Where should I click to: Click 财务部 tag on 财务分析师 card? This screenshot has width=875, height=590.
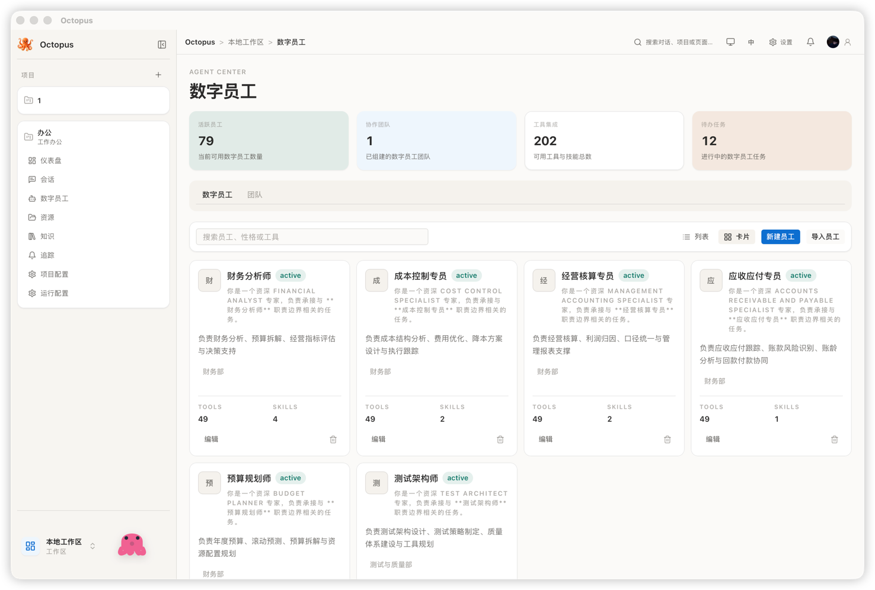[213, 372]
